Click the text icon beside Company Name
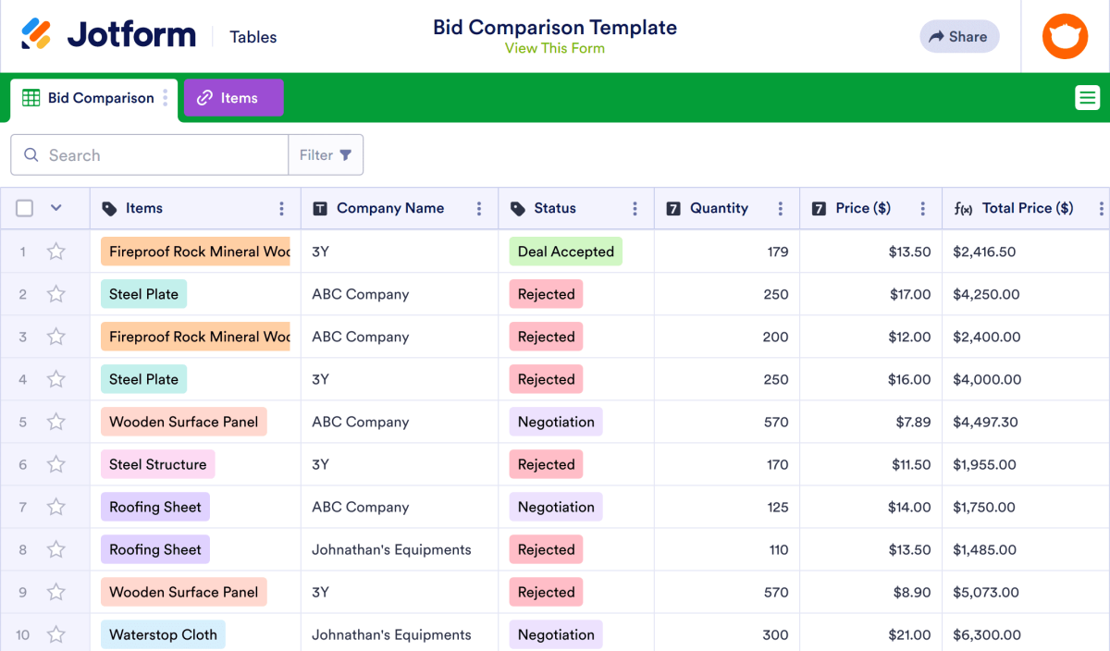Screen dimensions: 1110x651 pyautogui.click(x=320, y=208)
